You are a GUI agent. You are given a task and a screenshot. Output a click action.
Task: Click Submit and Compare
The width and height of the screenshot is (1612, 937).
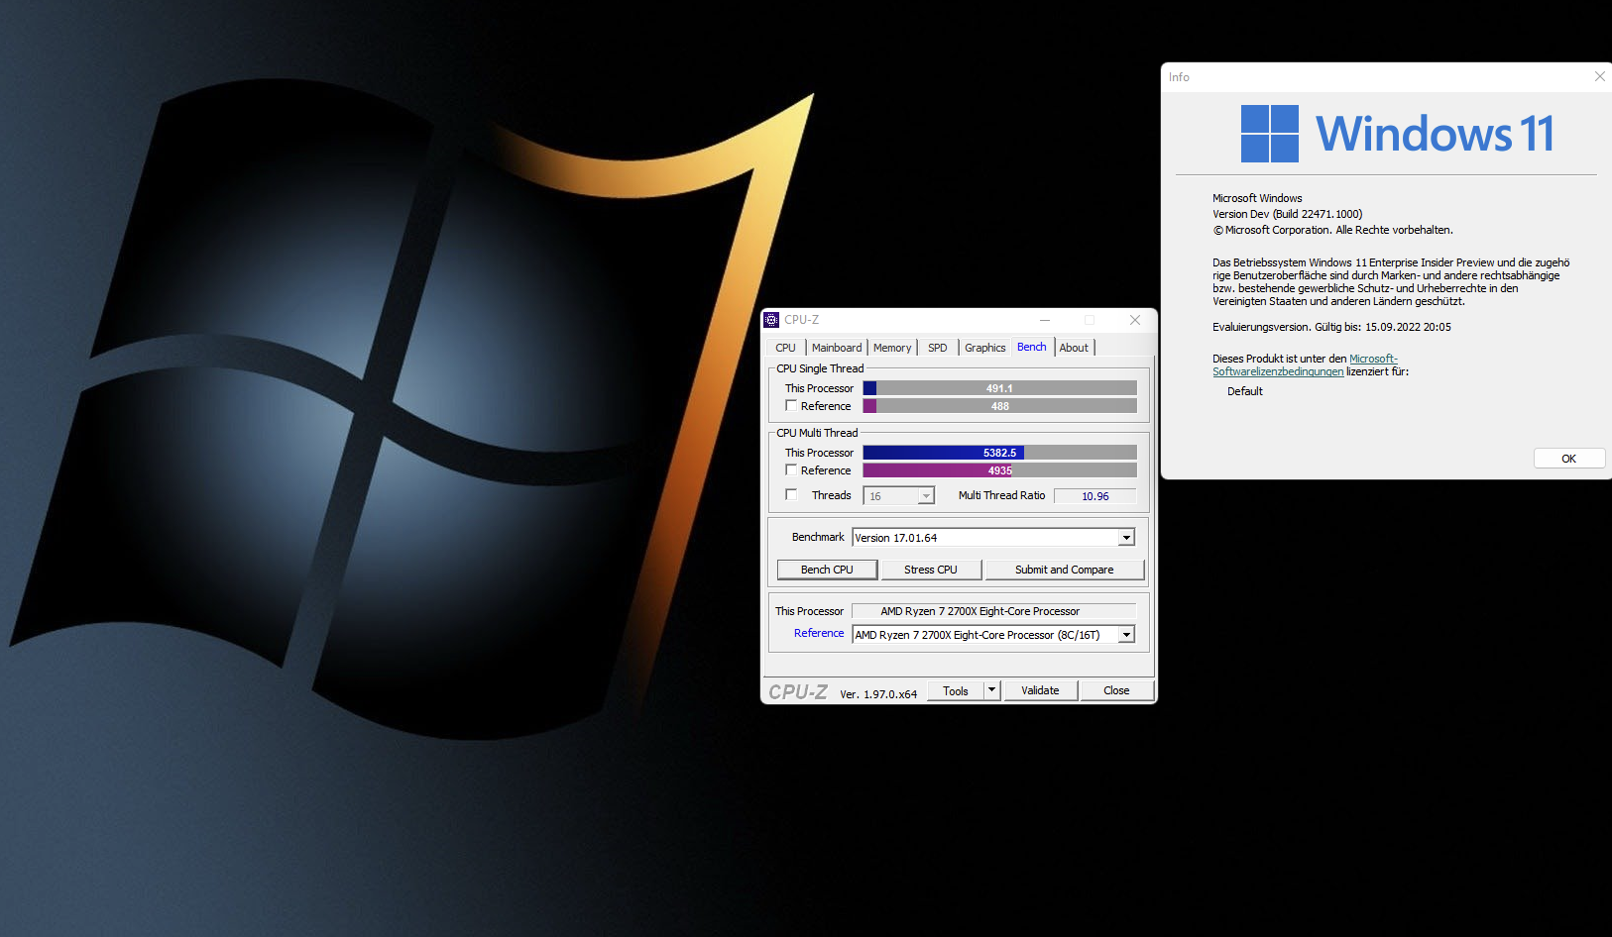click(x=1065, y=570)
